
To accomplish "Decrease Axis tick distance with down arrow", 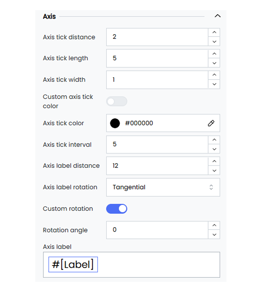I will (x=214, y=42).
